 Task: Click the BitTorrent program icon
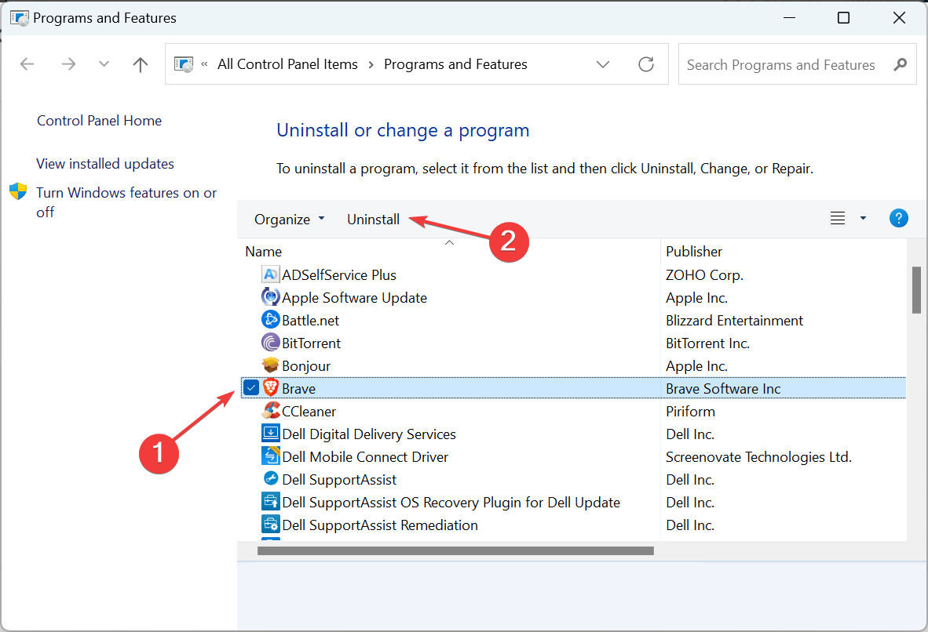click(270, 343)
